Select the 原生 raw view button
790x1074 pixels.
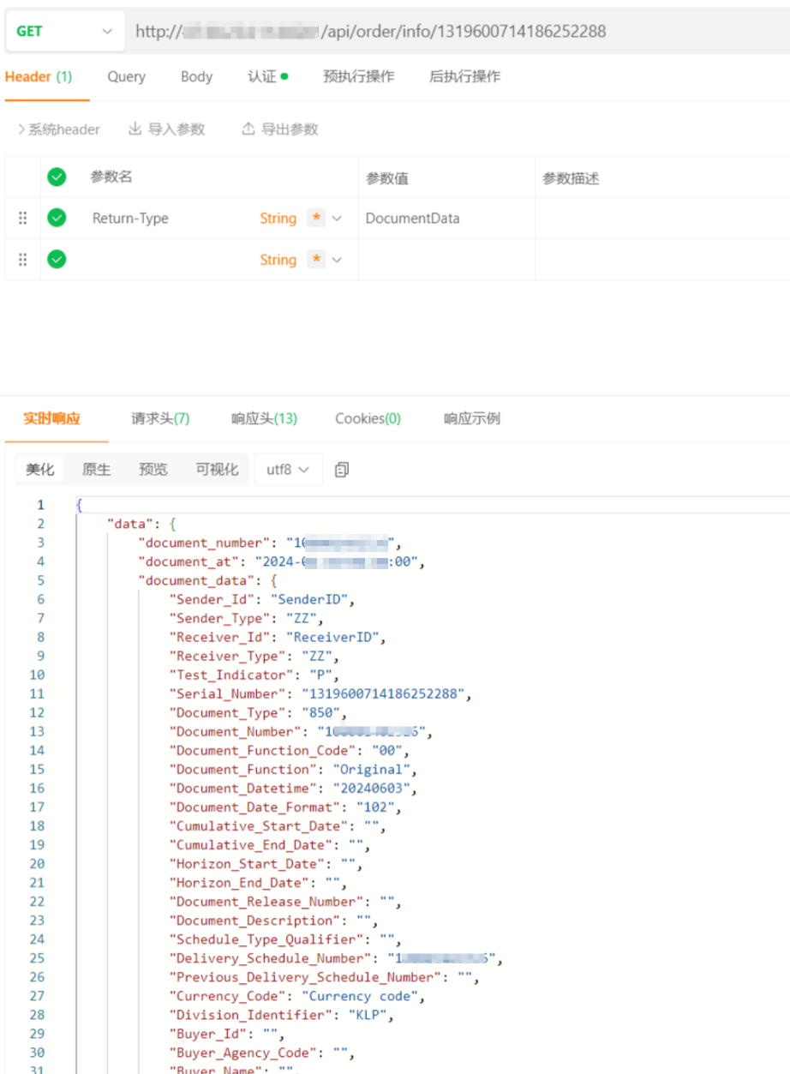(96, 470)
